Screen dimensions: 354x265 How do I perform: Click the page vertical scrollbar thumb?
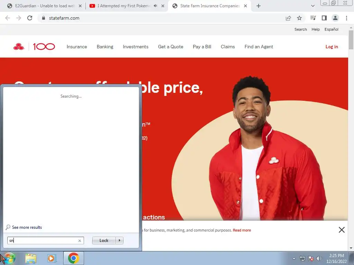click(x=351, y=40)
